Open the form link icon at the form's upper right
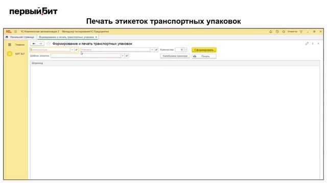 click(307, 44)
